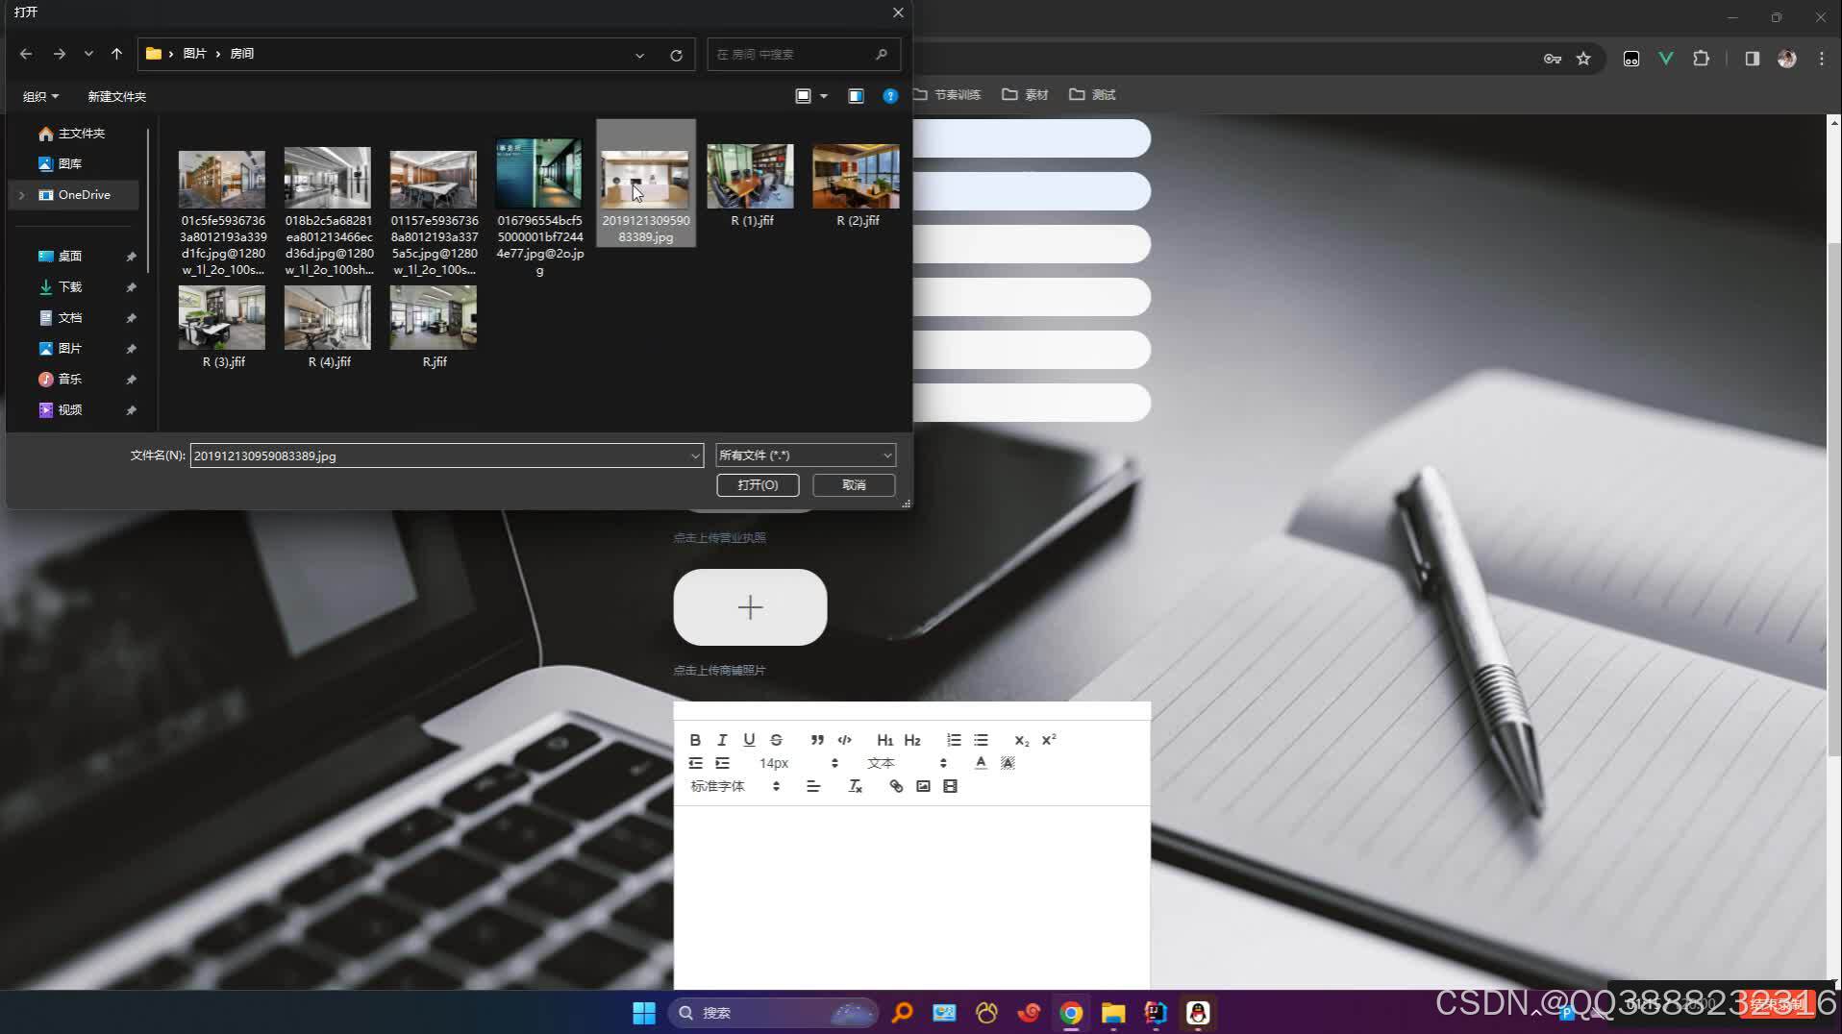1842x1034 pixels.
Task: Click 图片 in the address breadcrumb
Action: (194, 54)
